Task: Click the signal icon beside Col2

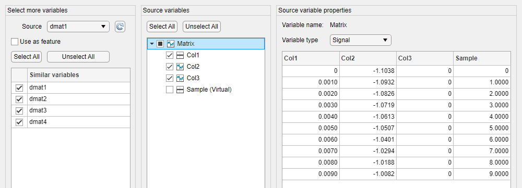Action: coord(180,67)
